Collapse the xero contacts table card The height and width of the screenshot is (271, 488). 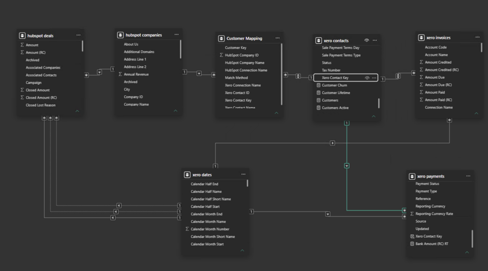pos(374,116)
